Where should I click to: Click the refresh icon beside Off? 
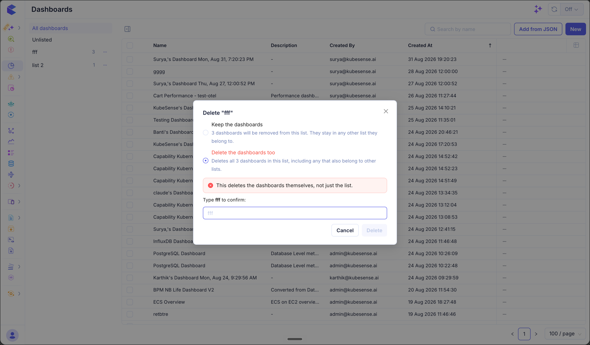[x=554, y=9]
